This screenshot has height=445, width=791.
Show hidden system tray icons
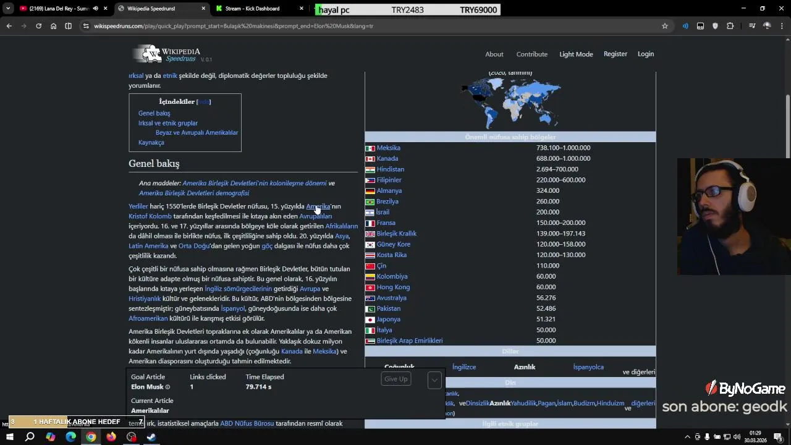click(689, 437)
